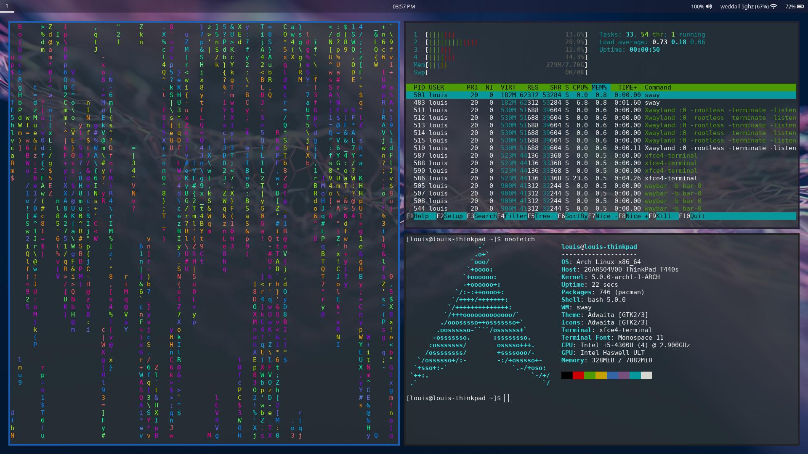Select the PID 544 waybar process row

point(601,209)
